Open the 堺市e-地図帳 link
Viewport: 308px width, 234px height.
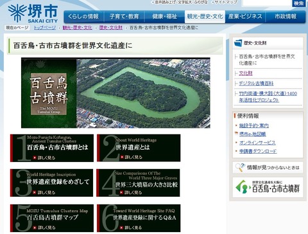(252, 134)
